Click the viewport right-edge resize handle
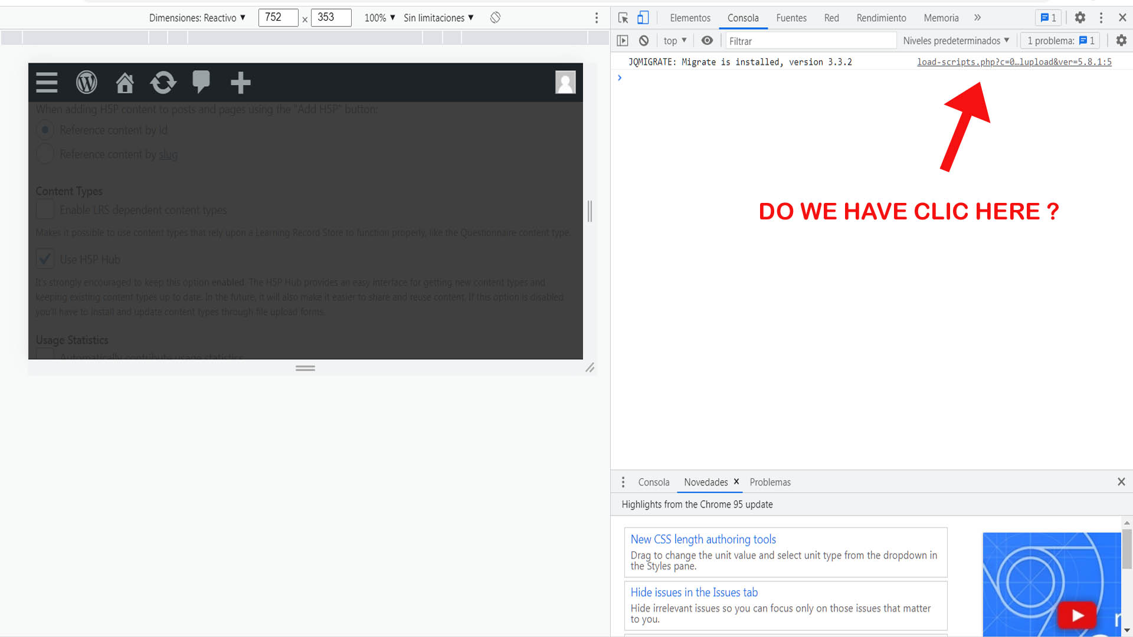The width and height of the screenshot is (1133, 637). coord(590,211)
